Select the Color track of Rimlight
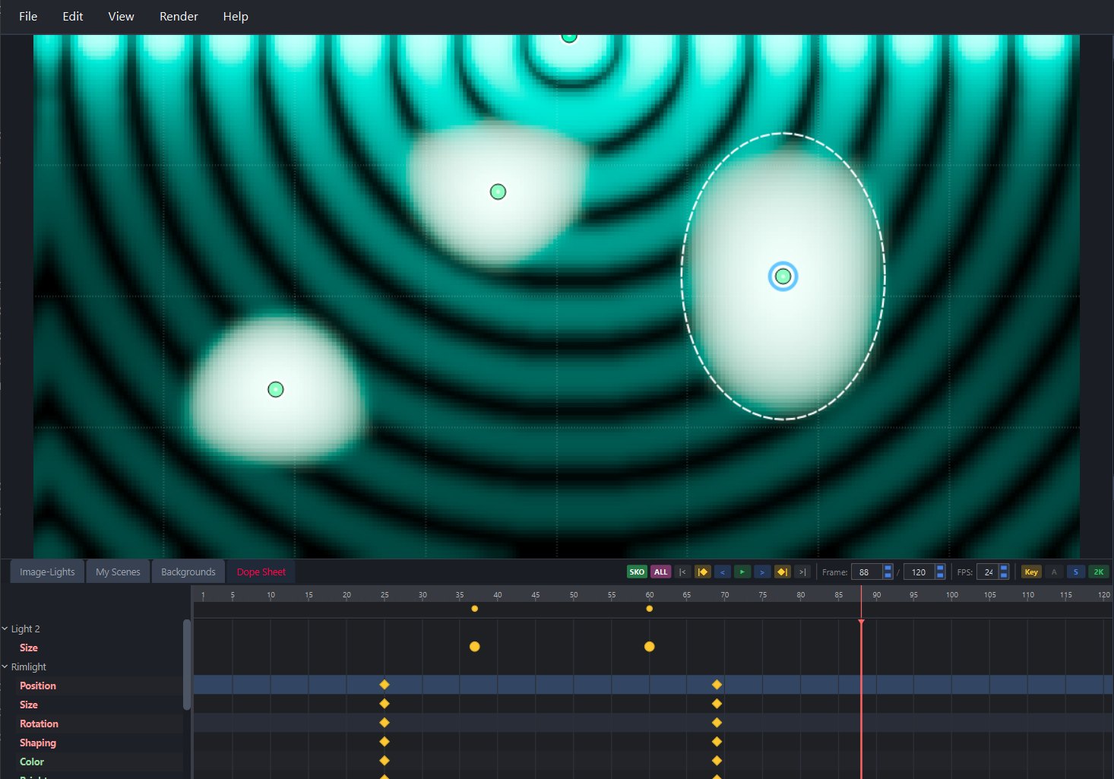Image resolution: width=1114 pixels, height=779 pixels. point(31,762)
